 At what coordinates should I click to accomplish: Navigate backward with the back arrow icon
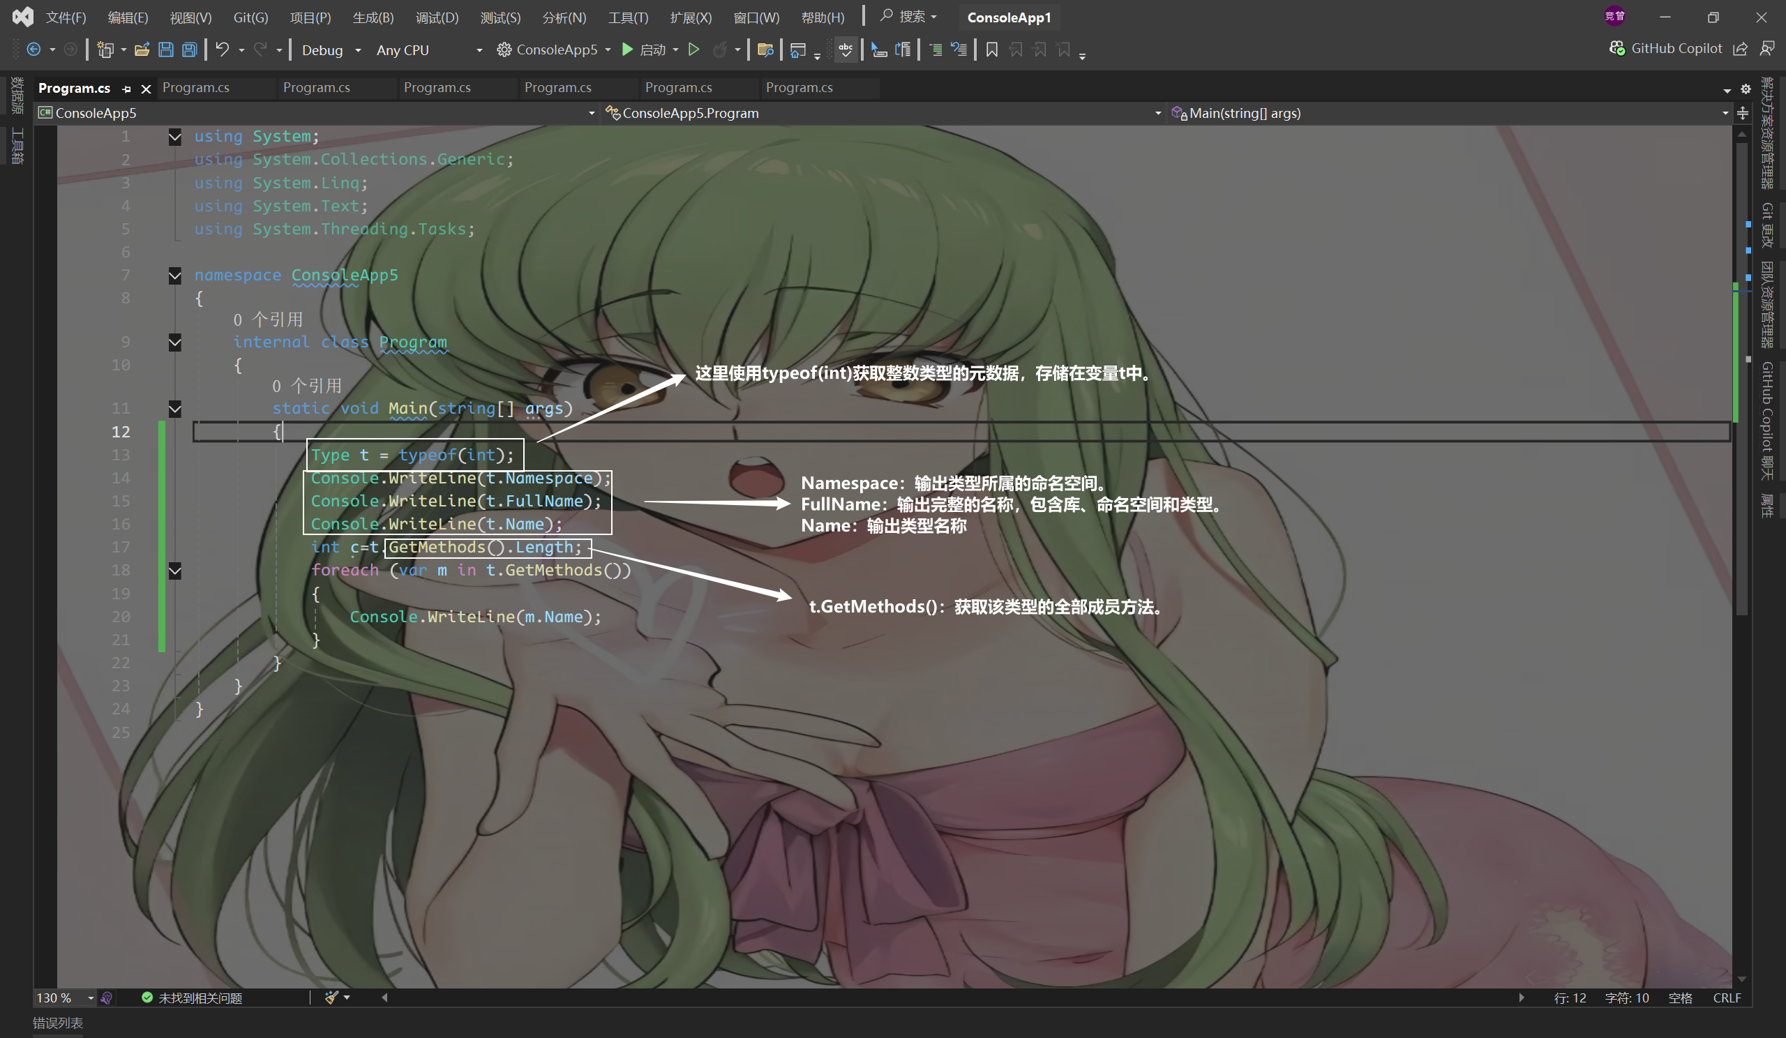click(x=33, y=50)
